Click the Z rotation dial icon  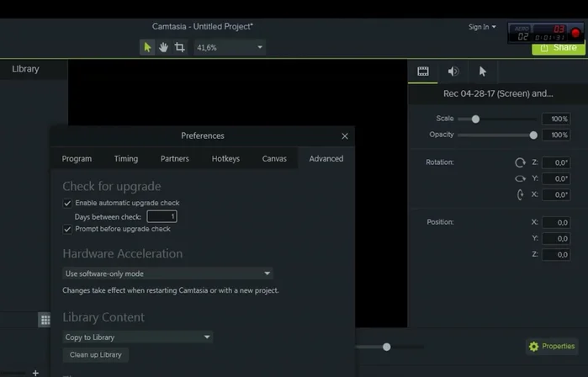click(x=520, y=162)
